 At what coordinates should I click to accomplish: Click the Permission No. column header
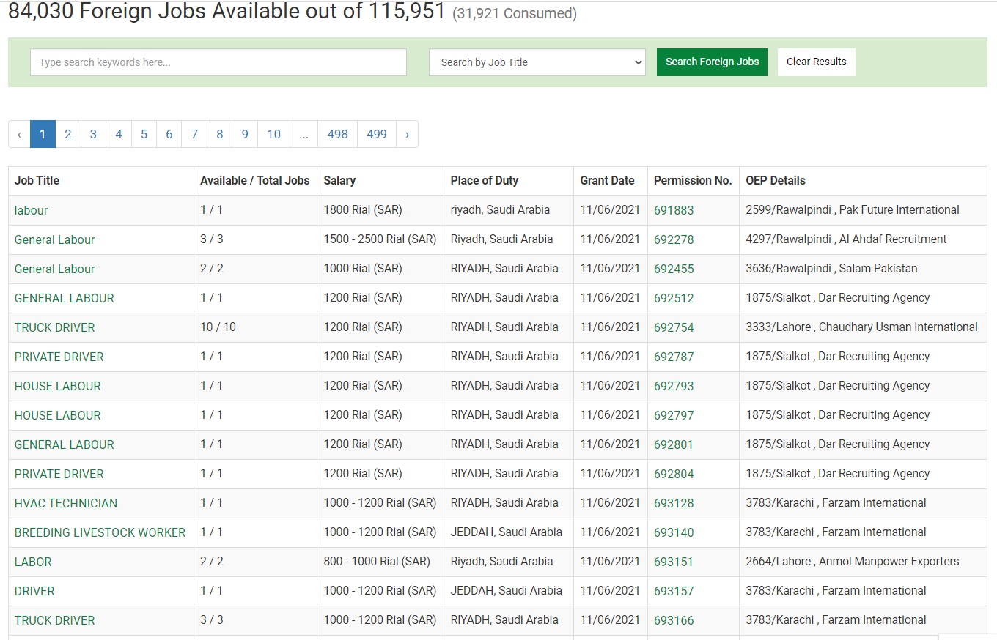(x=693, y=181)
